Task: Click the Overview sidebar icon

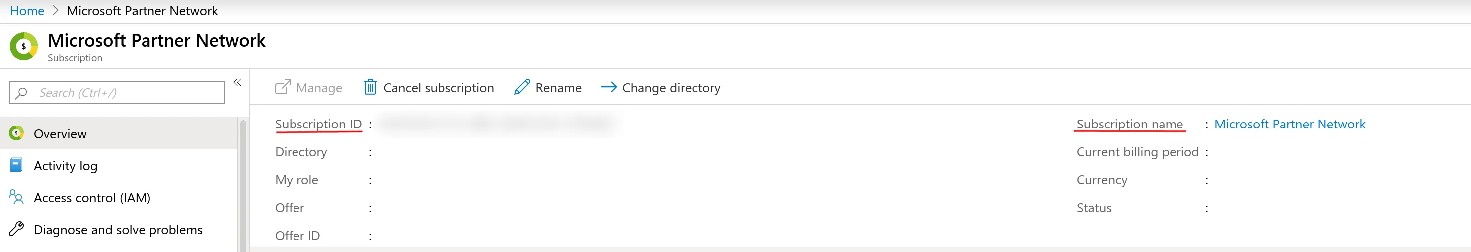Action: click(x=16, y=133)
